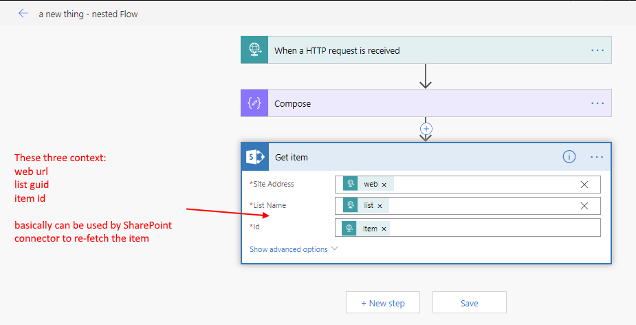This screenshot has width=636, height=325.
Task: Remove the 'list' token from List Name
Action: click(x=380, y=206)
